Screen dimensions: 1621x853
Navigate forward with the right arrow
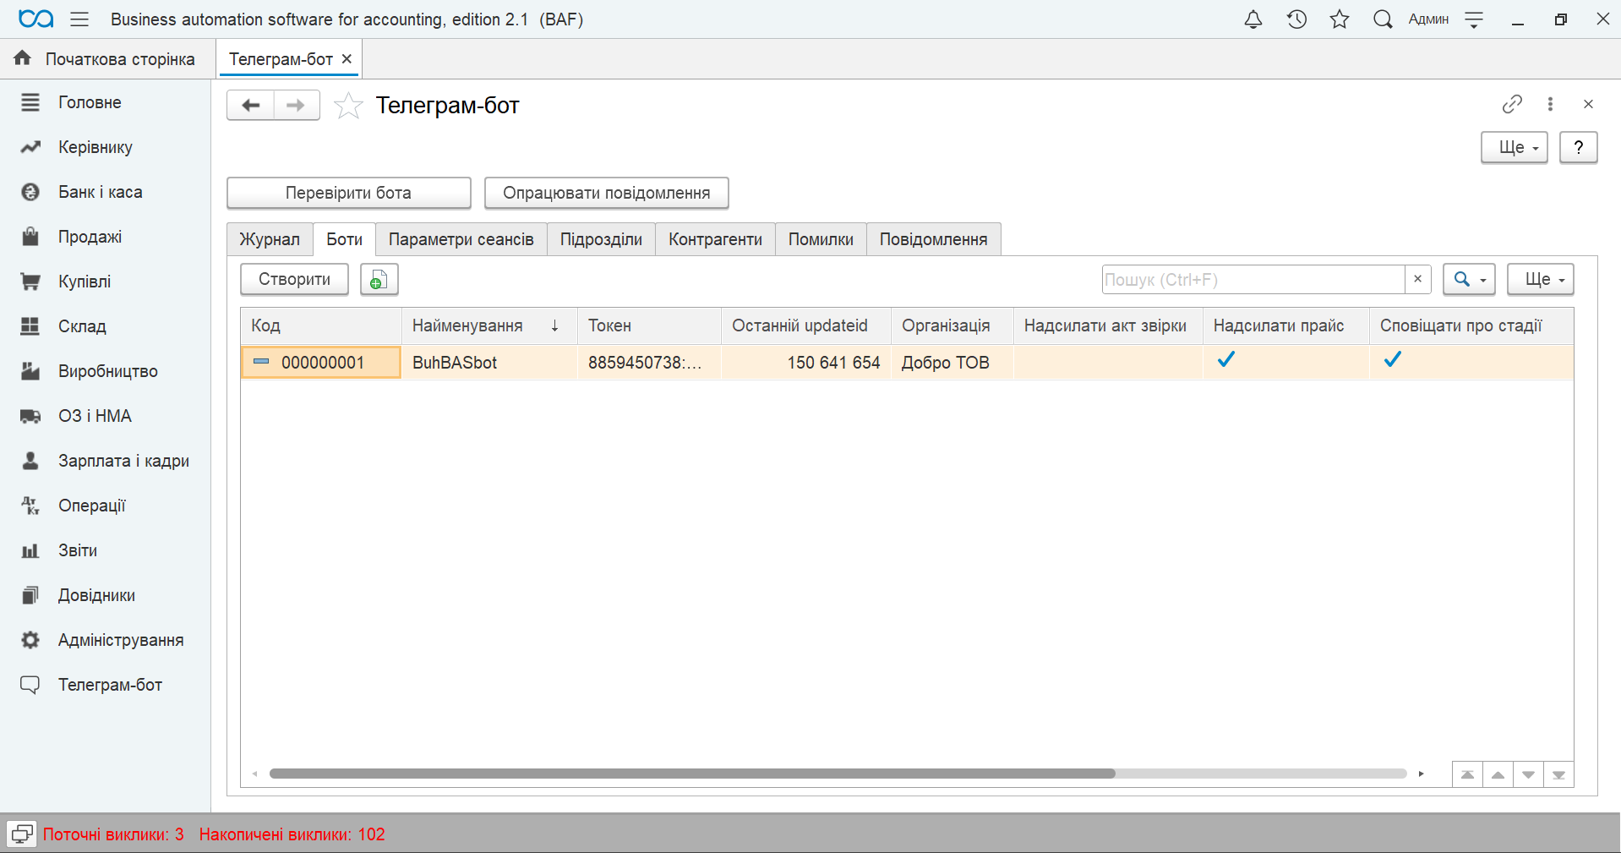click(x=297, y=105)
